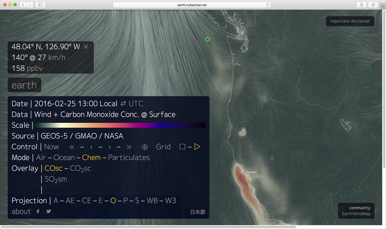Click the square stop animation icon
Viewport: 386px width, 229px height.
(x=182, y=147)
